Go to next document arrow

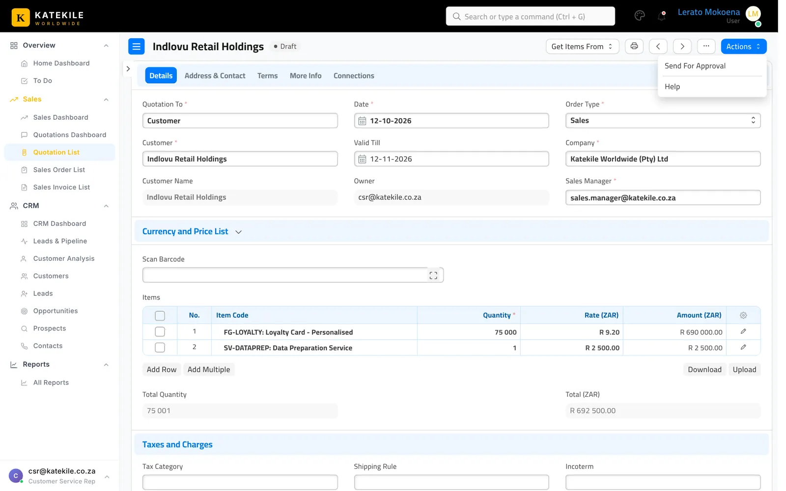(x=682, y=46)
